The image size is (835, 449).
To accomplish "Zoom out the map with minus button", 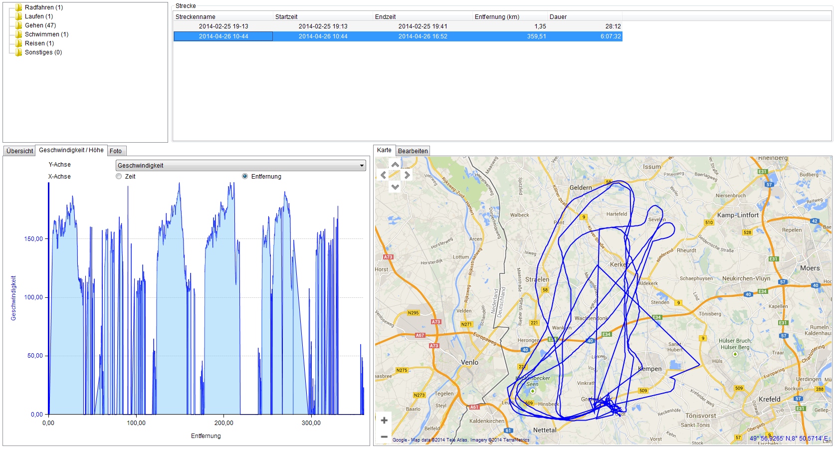I will point(384,437).
